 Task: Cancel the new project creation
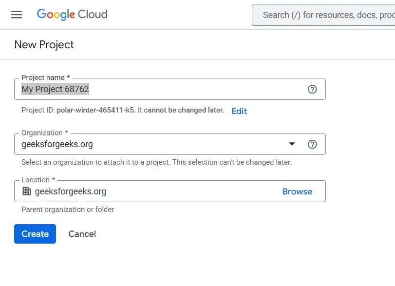[82, 234]
